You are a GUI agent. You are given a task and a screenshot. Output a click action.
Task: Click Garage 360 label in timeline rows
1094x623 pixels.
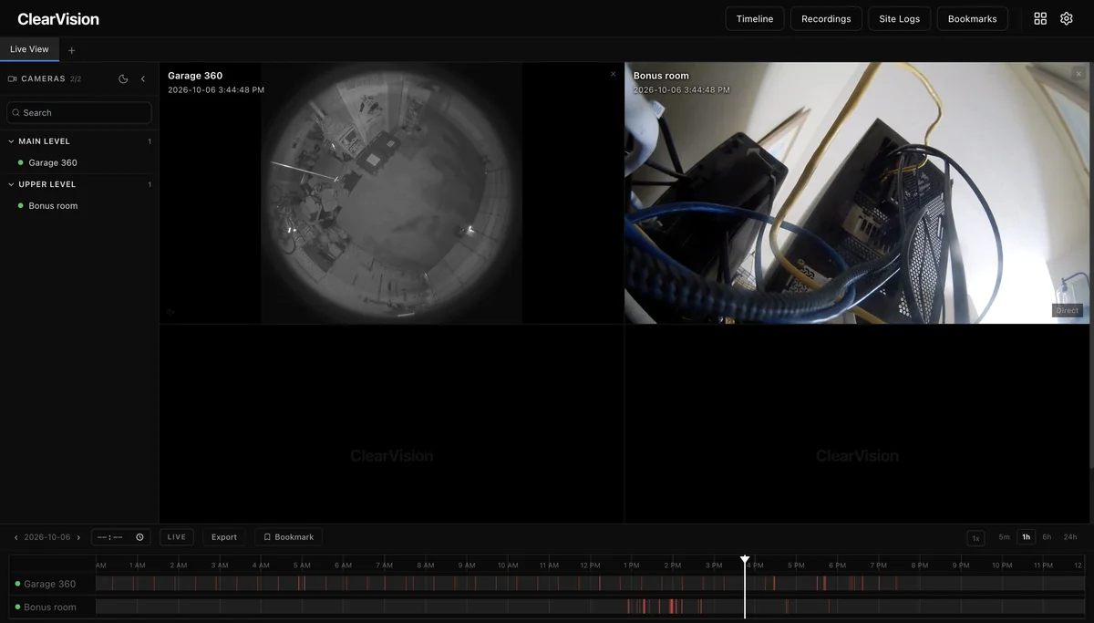pyautogui.click(x=50, y=584)
